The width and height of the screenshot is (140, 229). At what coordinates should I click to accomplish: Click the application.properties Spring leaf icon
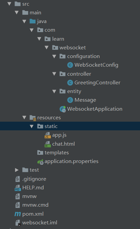tap(40, 162)
